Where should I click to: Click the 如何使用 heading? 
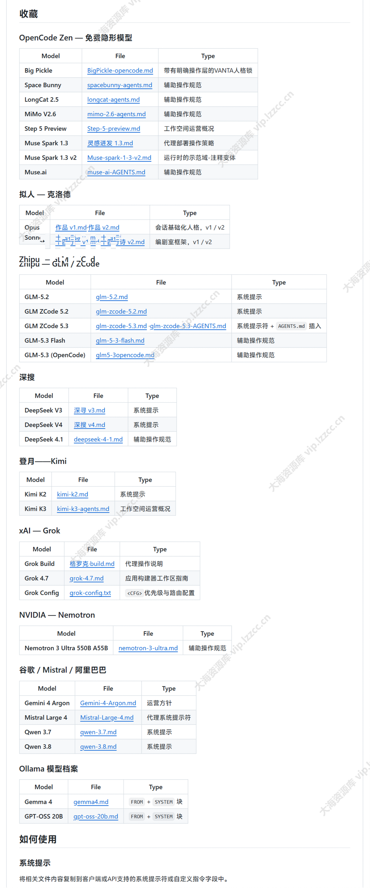click(38, 839)
